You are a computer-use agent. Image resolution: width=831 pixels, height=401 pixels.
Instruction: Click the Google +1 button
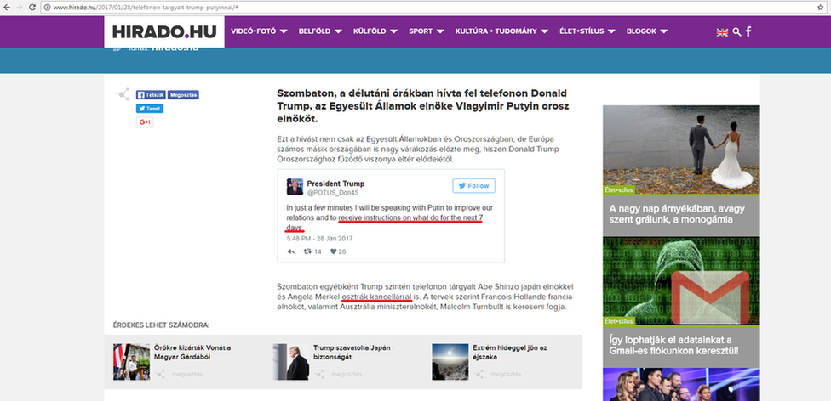point(145,122)
